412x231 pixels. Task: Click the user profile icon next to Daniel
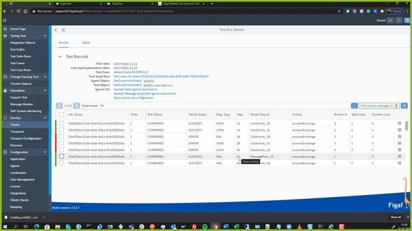point(391,20)
